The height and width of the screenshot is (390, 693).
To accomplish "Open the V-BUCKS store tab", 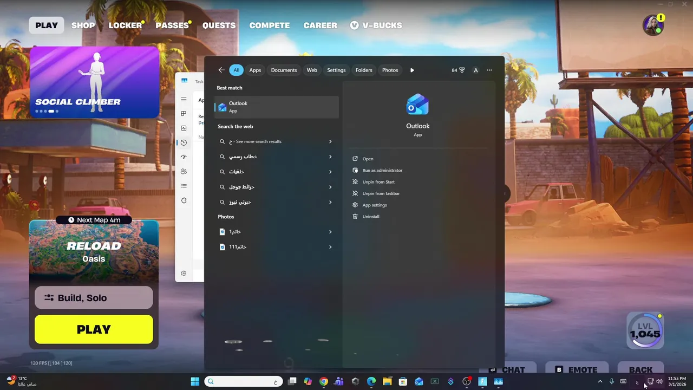I will click(376, 25).
